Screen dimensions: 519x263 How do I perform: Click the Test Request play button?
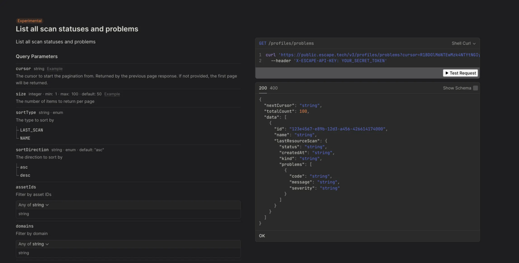click(460, 73)
